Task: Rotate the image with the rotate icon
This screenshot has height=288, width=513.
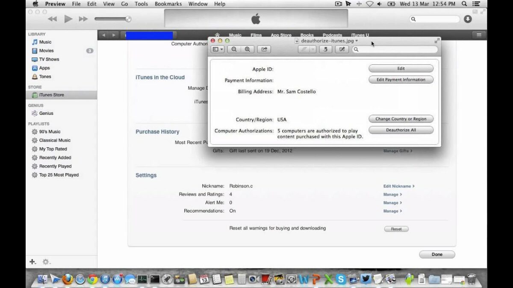Action: tap(325, 49)
